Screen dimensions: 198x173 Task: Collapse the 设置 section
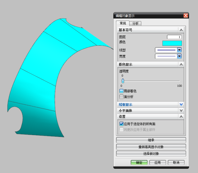(x=181, y=116)
